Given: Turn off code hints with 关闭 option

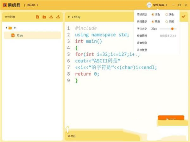Looking at the screenshot, I should click(x=167, y=22).
